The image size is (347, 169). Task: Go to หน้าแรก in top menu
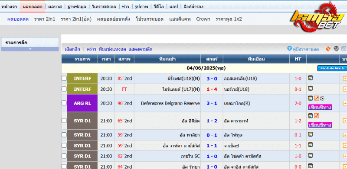(9, 6)
